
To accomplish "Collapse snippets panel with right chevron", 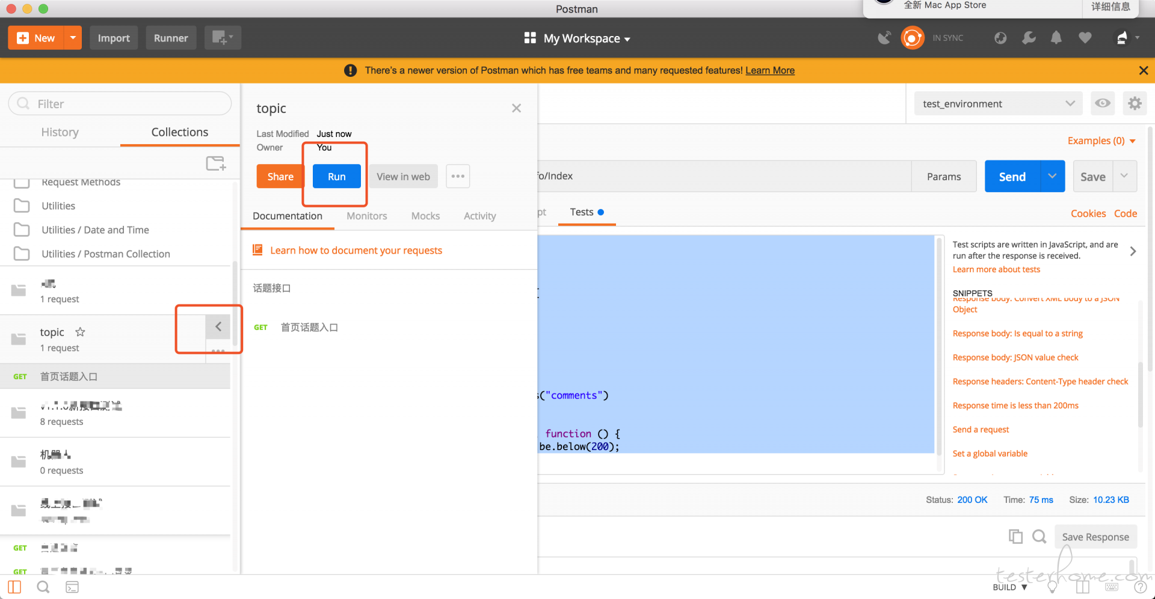I will tap(1132, 251).
